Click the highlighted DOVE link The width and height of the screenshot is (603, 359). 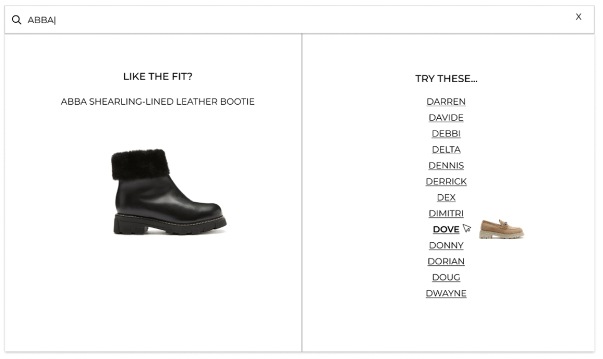click(x=446, y=230)
